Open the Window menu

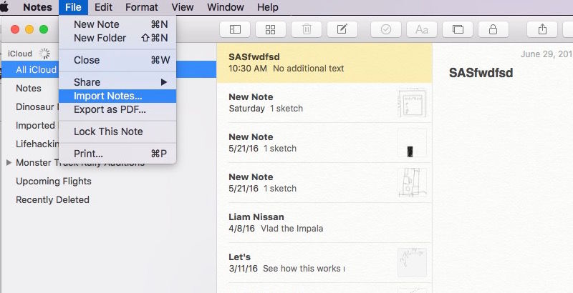(226, 7)
